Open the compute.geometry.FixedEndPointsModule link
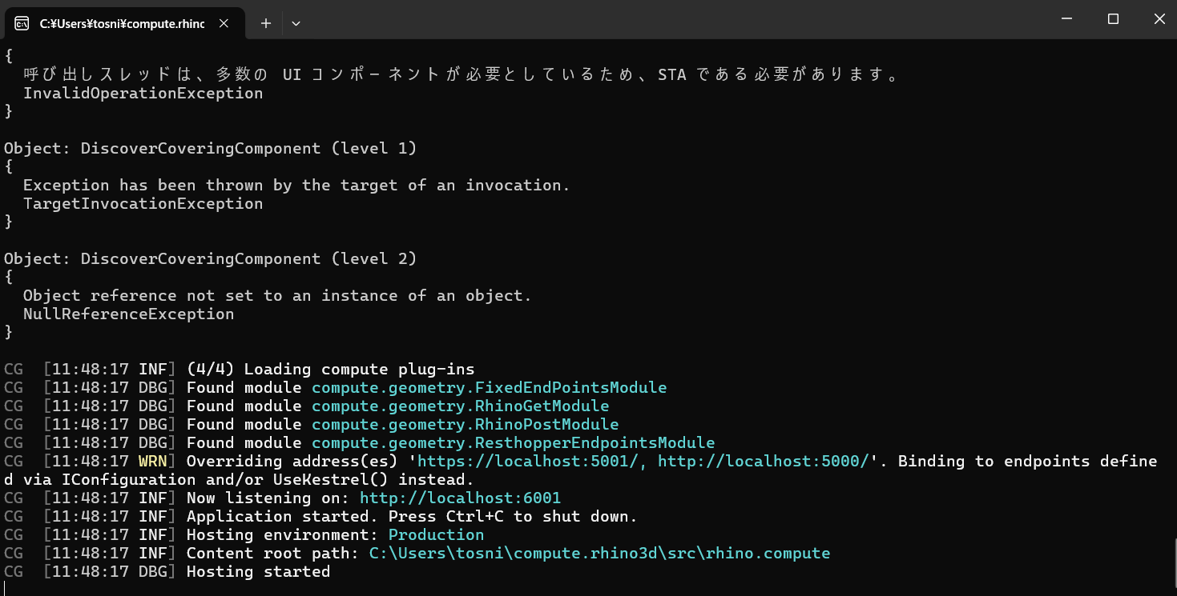 490,387
